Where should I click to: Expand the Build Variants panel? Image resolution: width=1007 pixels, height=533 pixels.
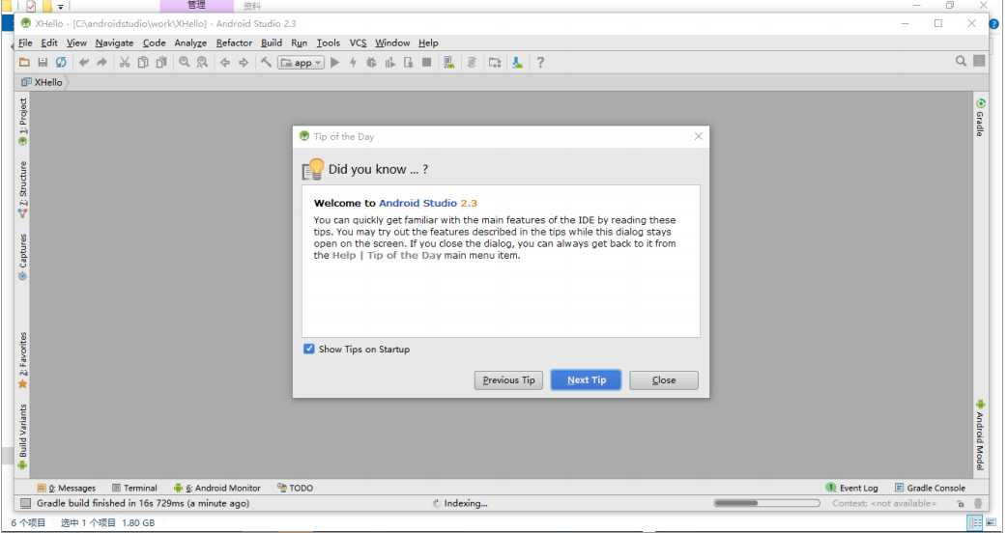pos(23,436)
